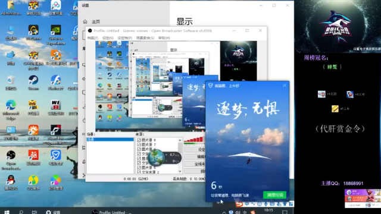Launch the Tencent QQ penguin desktop shortcut
This screenshot has width=381, height=214.
[11, 182]
